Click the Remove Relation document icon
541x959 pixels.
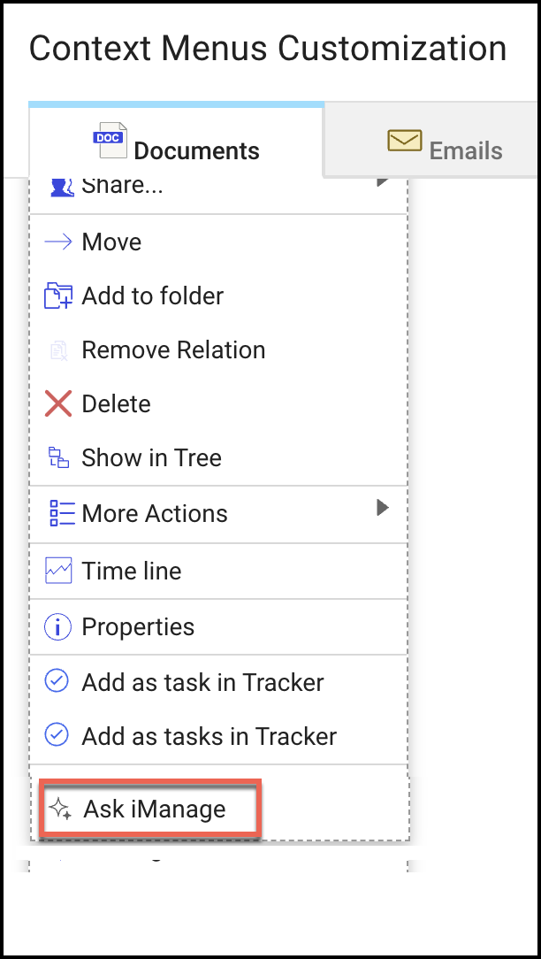point(59,349)
